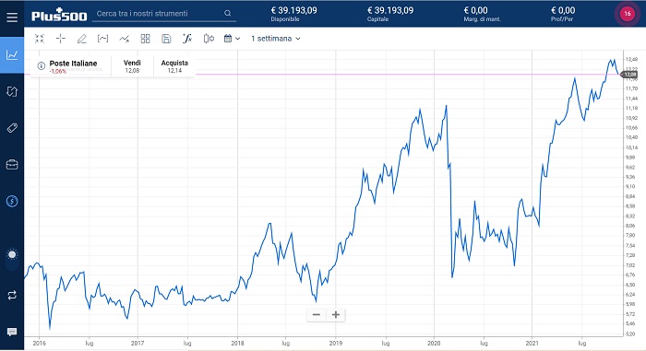The width and height of the screenshot is (646, 351).
Task: Collapse the chart with shrink arrows icon
Action: point(40,39)
